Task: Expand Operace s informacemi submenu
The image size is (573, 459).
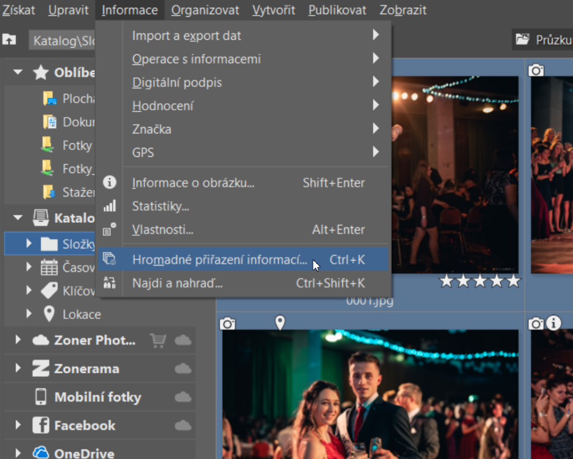Action: tap(243, 59)
